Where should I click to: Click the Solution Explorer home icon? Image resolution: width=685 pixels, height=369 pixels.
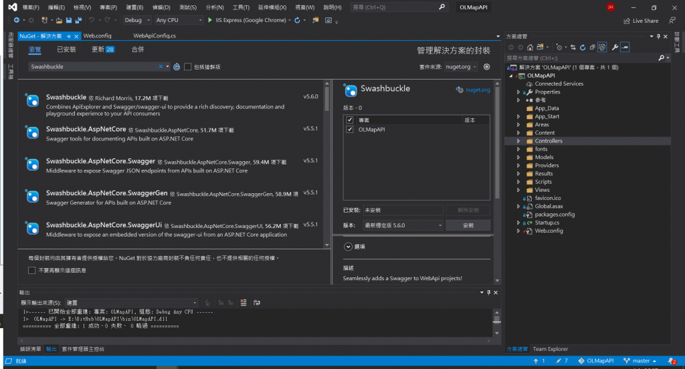pos(530,47)
